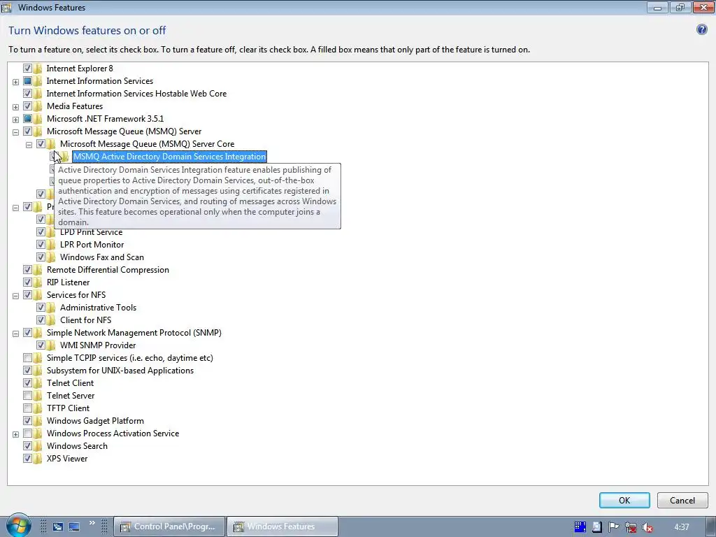Switch to the Control Panel\Programs taskbar button
716x537 pixels.
coord(169,527)
